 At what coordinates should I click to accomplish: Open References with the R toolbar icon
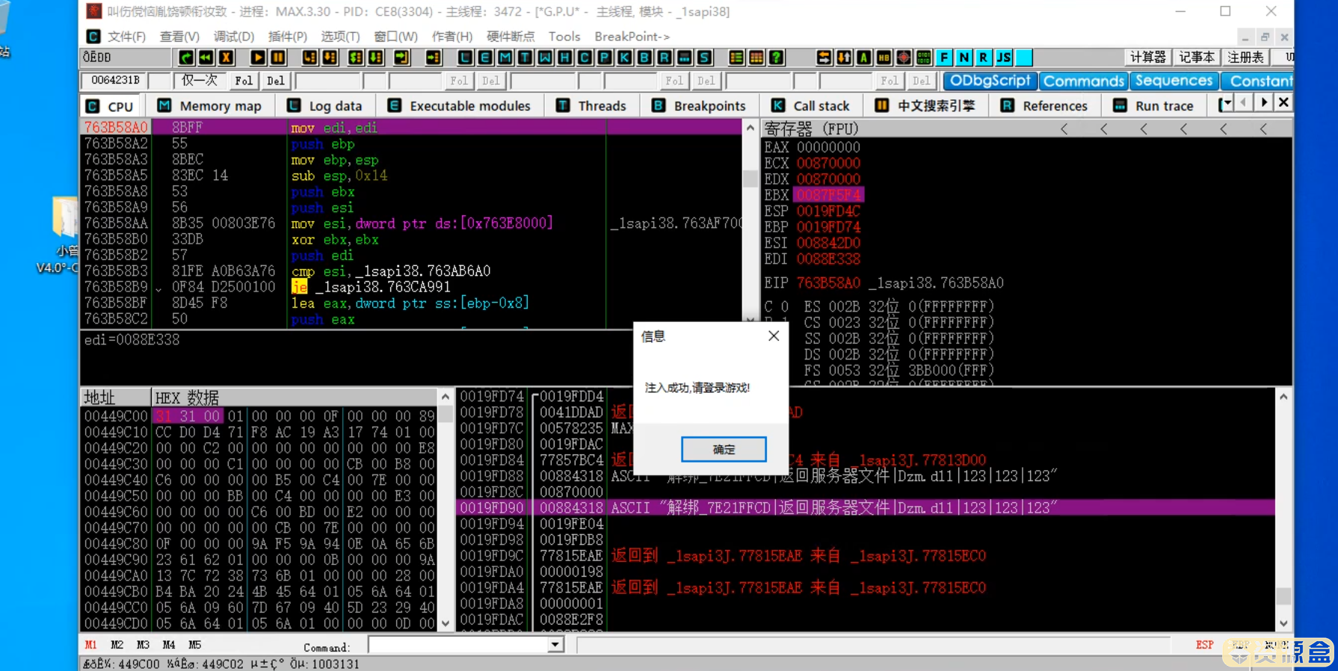[664, 58]
